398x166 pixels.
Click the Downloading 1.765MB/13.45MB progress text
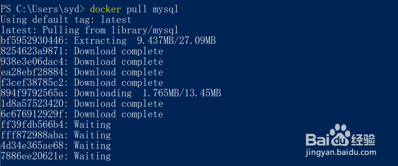[x=147, y=93]
